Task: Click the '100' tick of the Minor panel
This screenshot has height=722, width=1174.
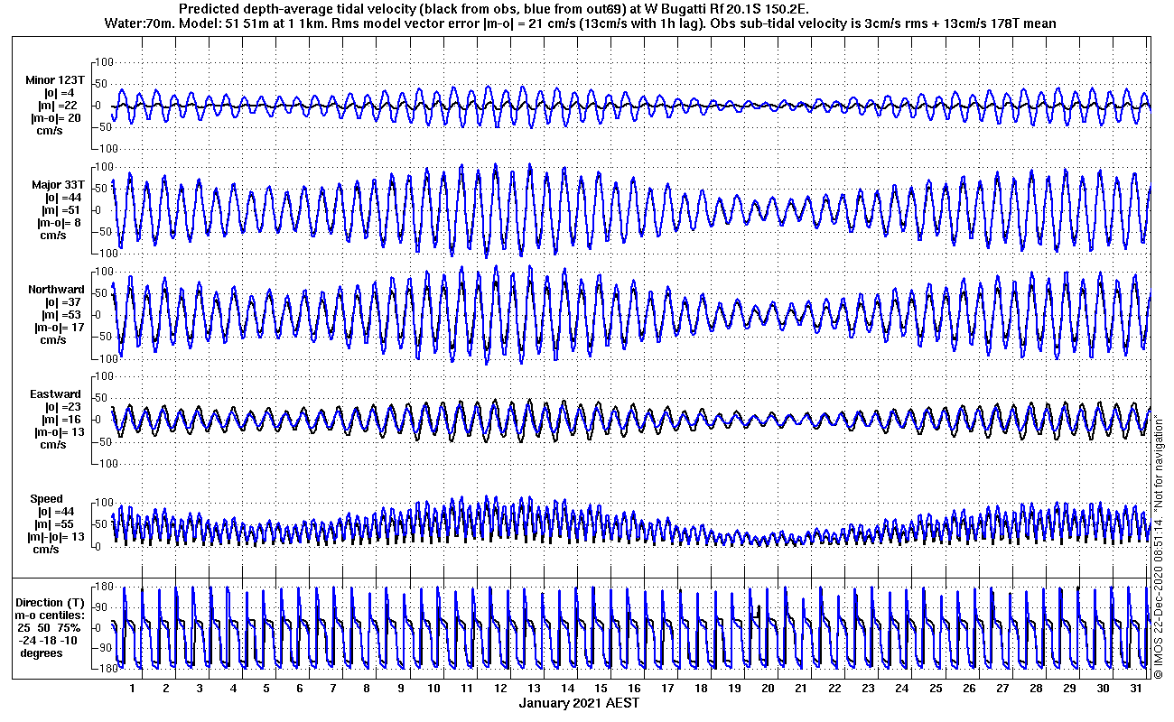Action: click(x=104, y=62)
